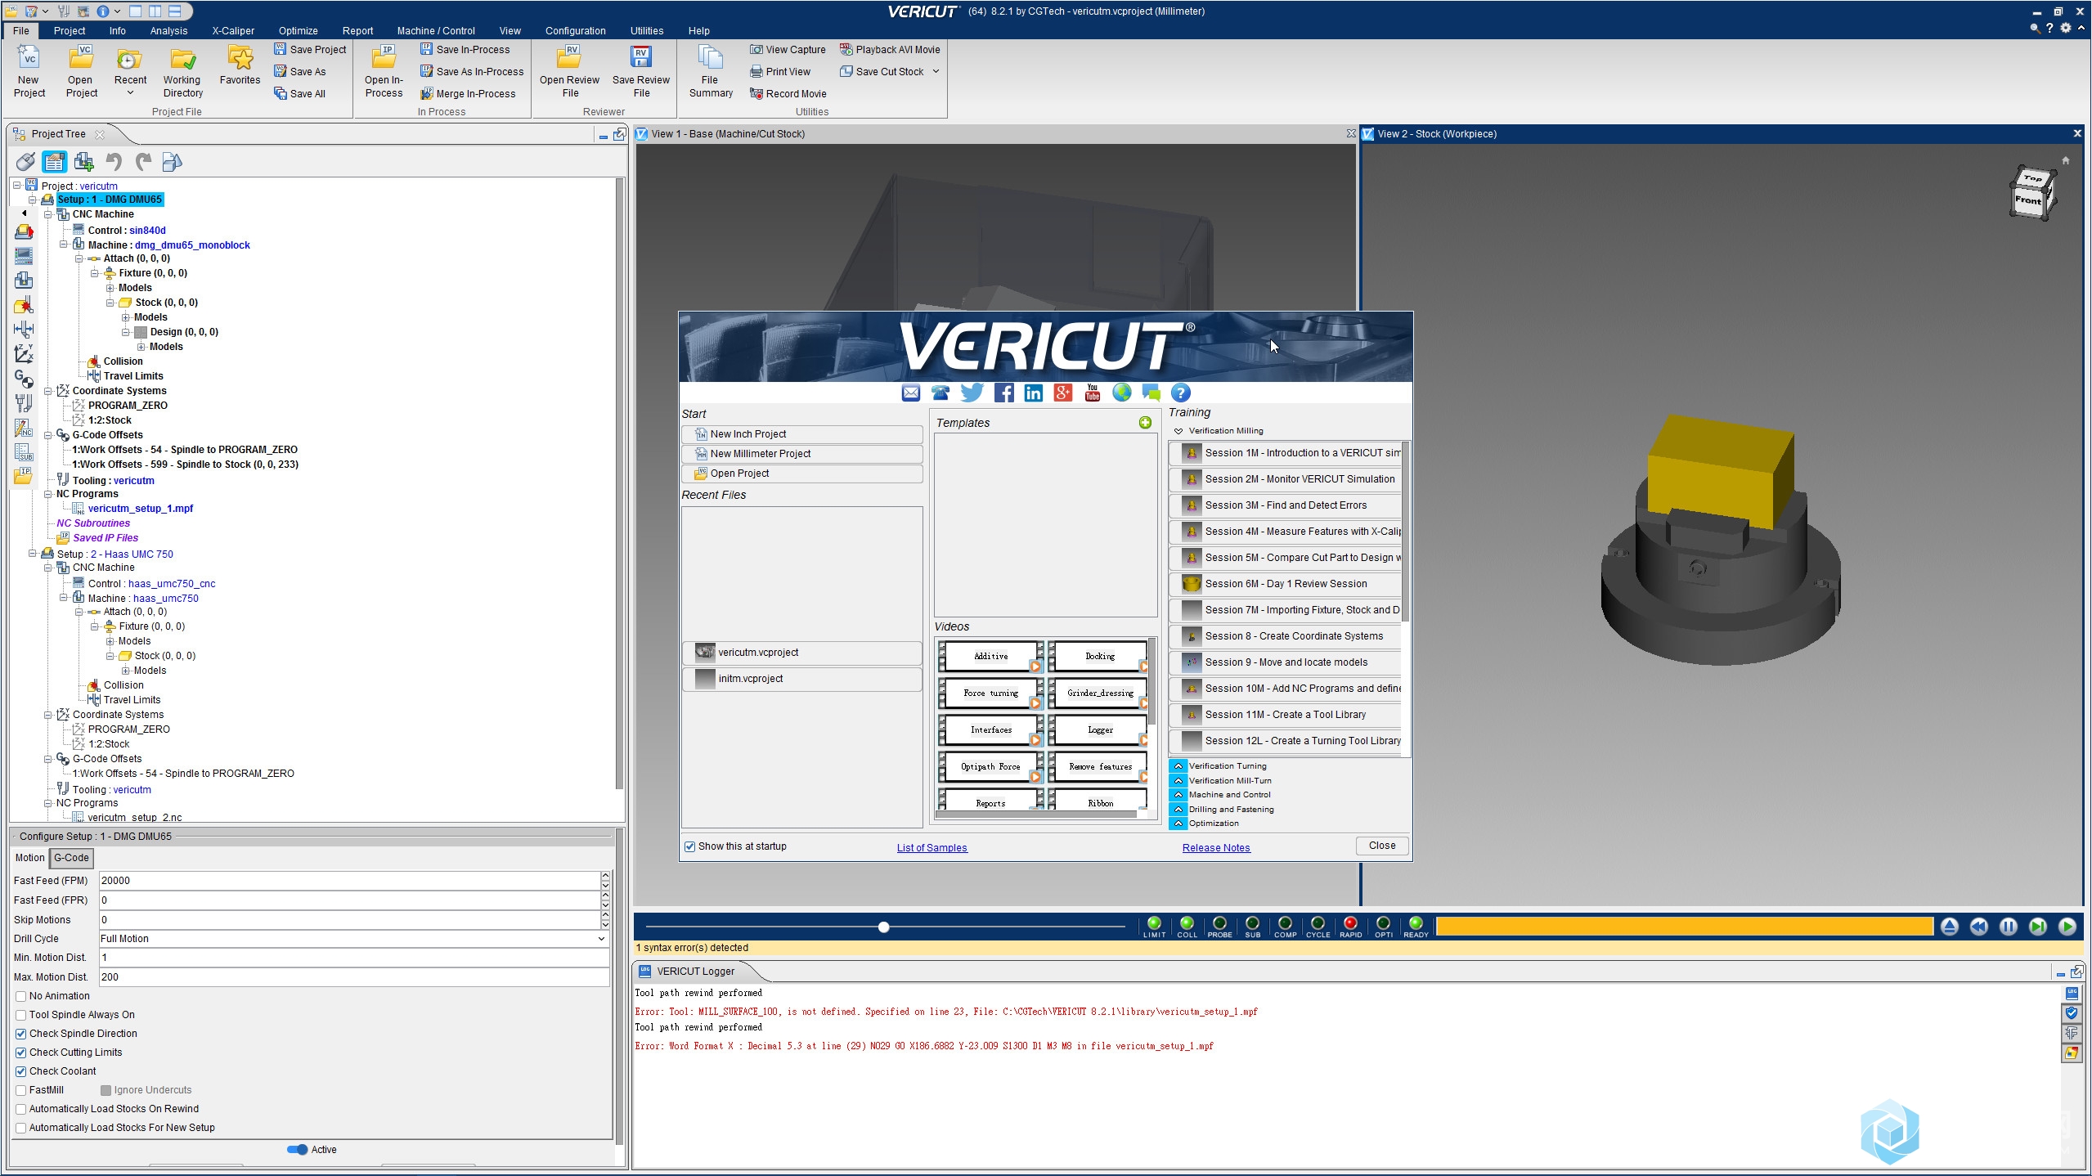Click the Merge In-Process tool

468,94
